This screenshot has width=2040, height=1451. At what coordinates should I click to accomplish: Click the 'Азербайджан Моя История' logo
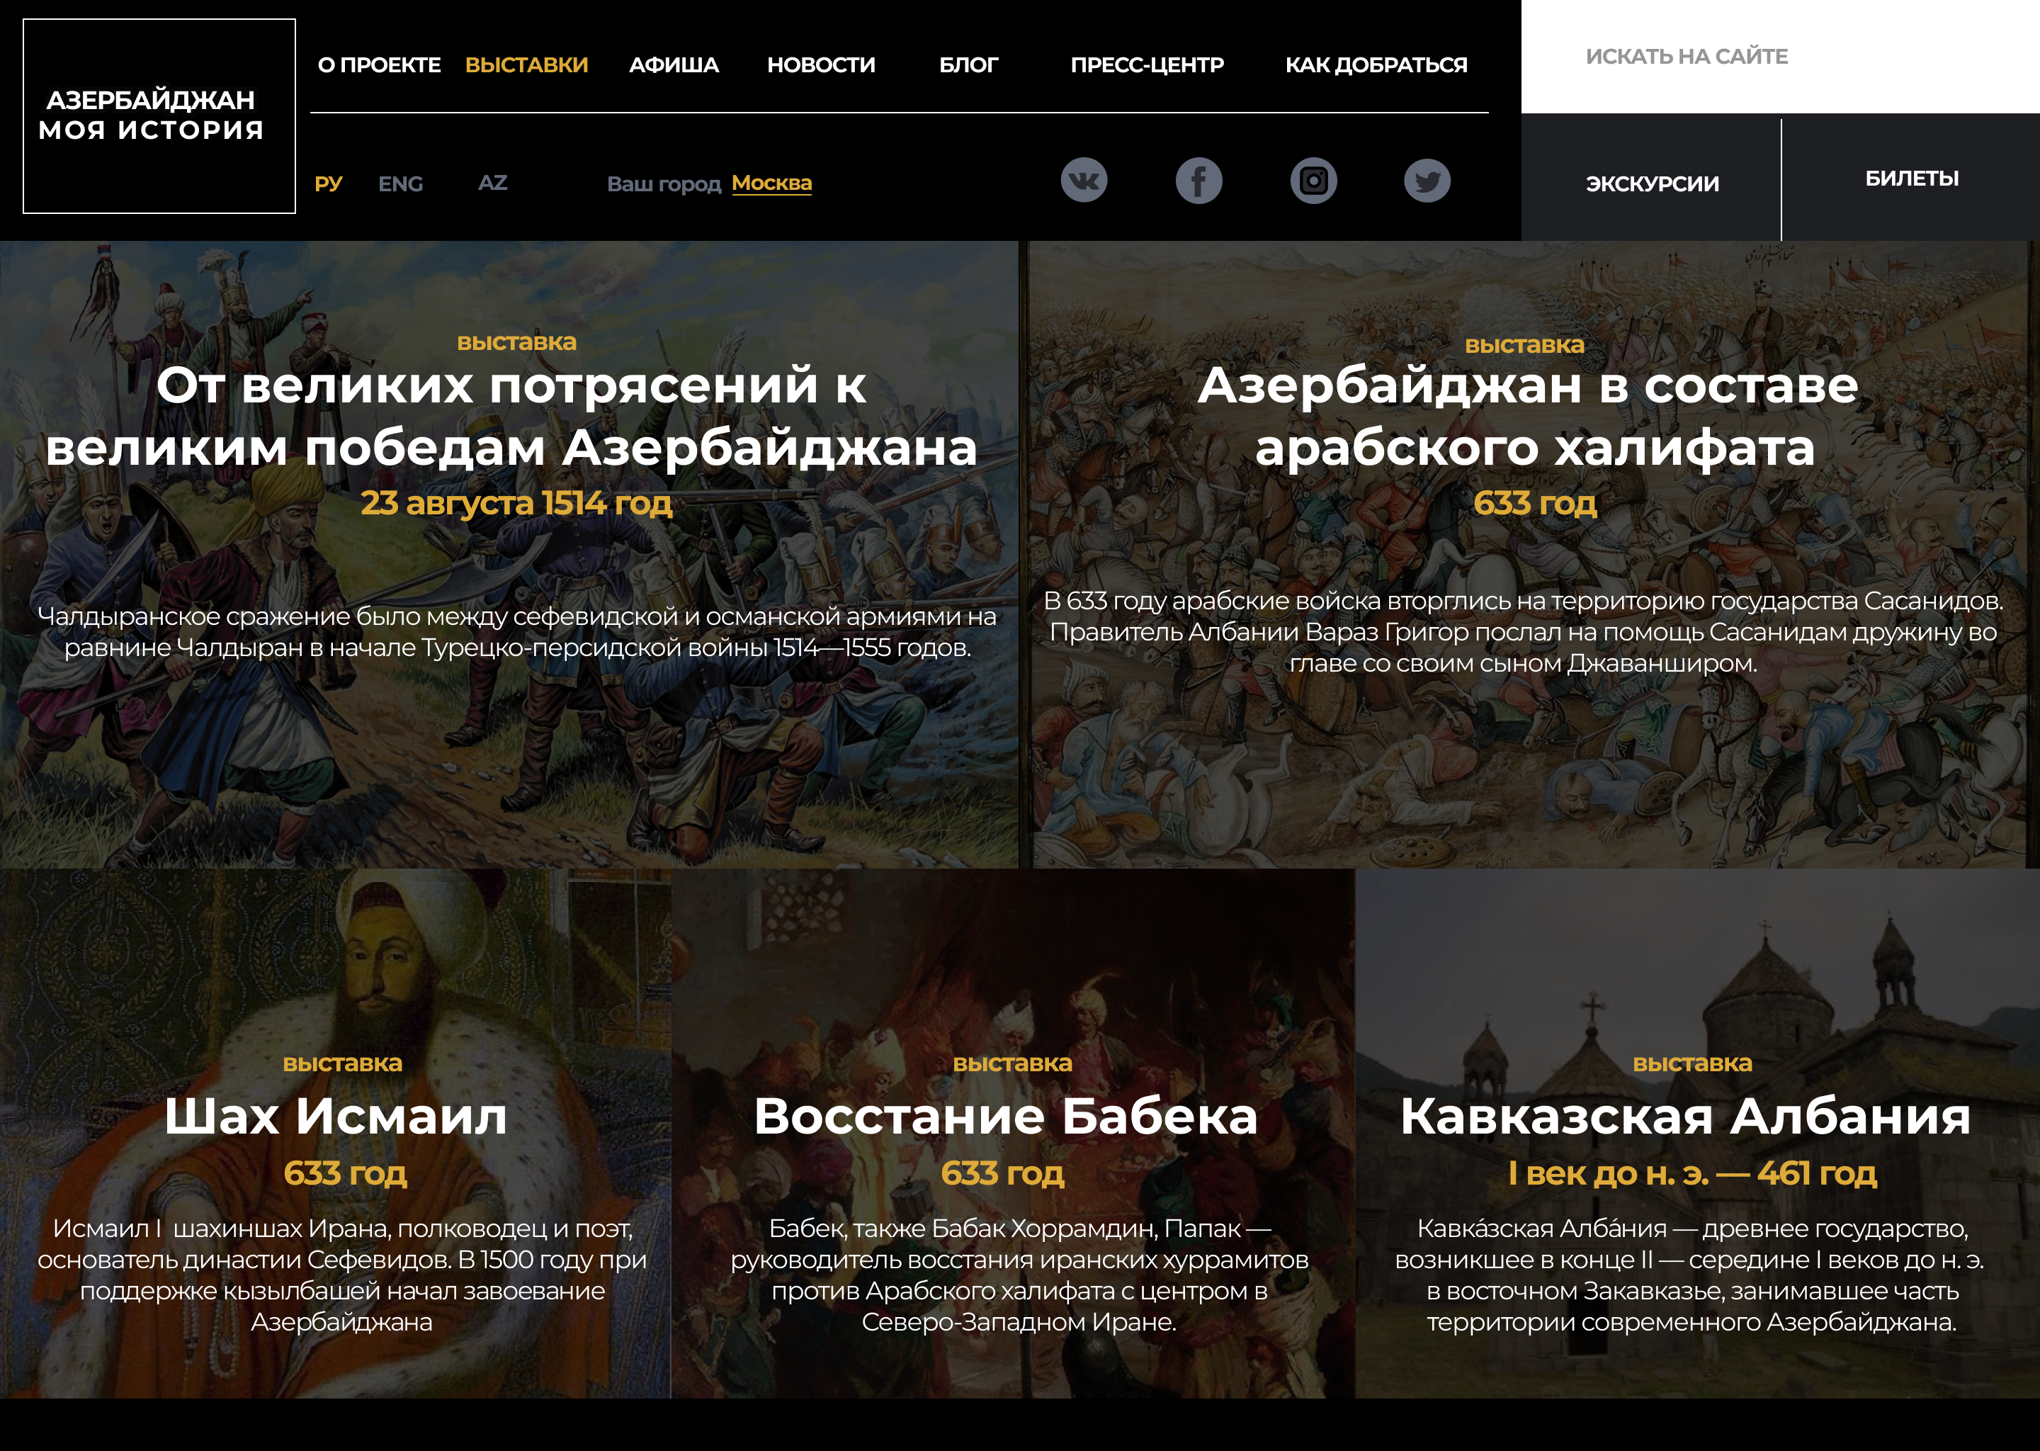click(x=159, y=116)
